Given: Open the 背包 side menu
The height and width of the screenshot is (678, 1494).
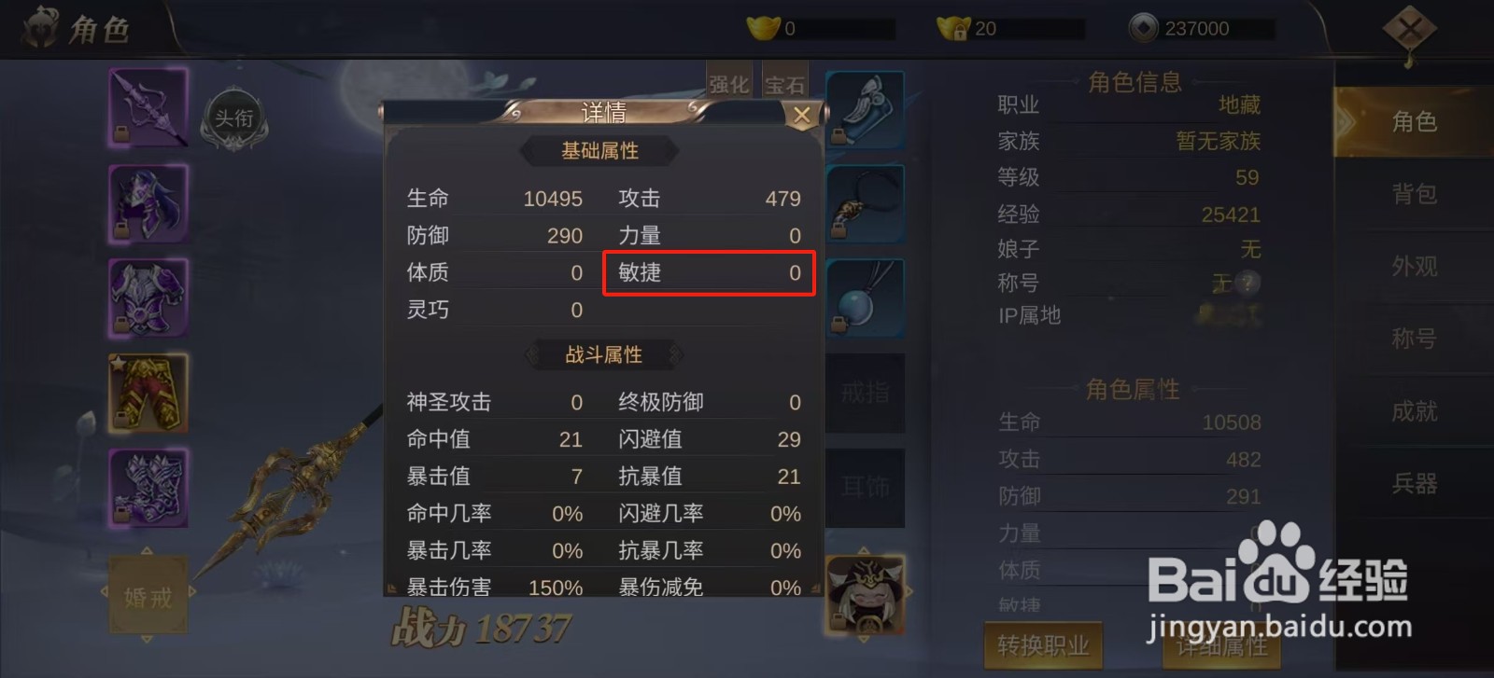Looking at the screenshot, I should [1414, 194].
